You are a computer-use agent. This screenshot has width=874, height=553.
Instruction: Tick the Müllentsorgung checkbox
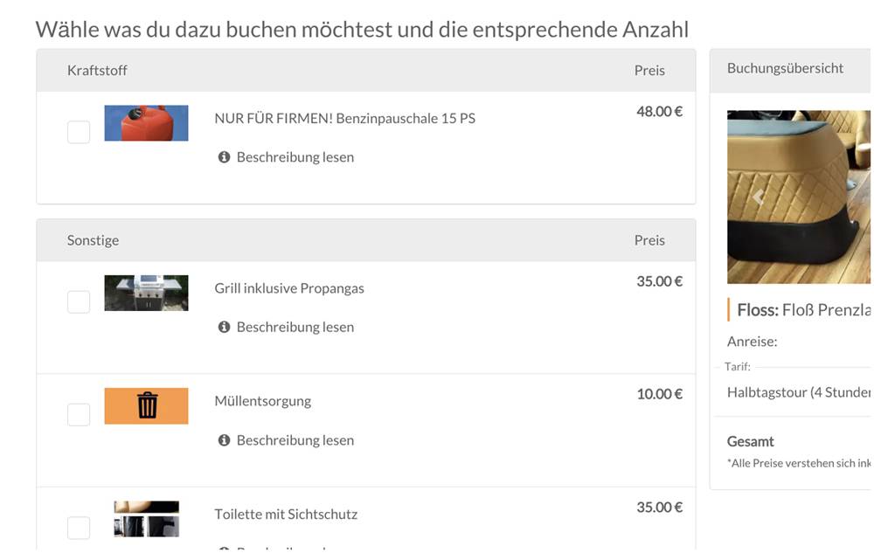click(x=78, y=414)
